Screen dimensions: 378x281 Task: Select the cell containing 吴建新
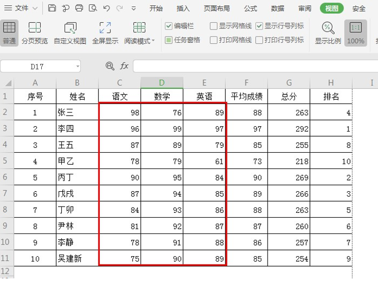pyautogui.click(x=77, y=258)
